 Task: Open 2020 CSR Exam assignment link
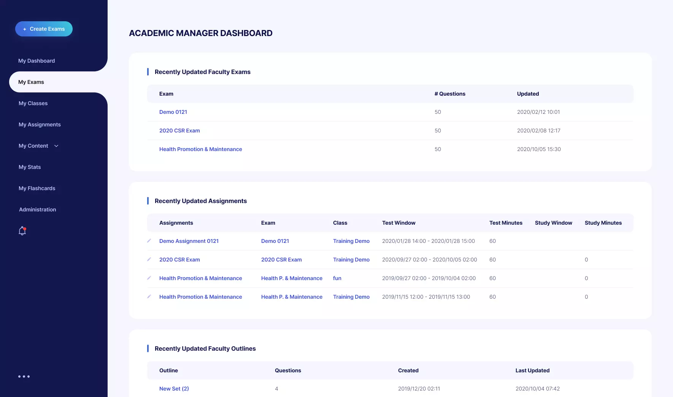179,260
